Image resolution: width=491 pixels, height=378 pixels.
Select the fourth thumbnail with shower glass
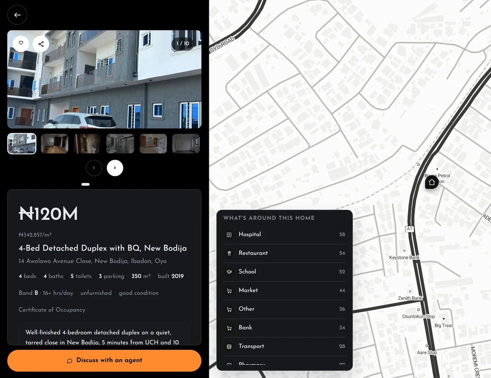120,144
